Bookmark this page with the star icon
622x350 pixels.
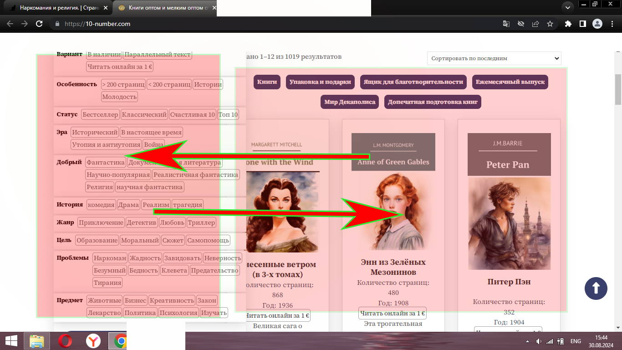pyautogui.click(x=550, y=24)
